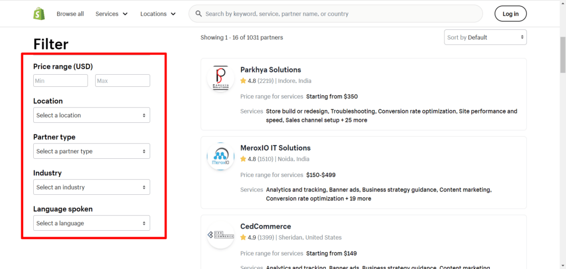Image resolution: width=566 pixels, height=269 pixels.
Task: Click Parkhya Solutions star rating icon
Action: click(x=243, y=81)
